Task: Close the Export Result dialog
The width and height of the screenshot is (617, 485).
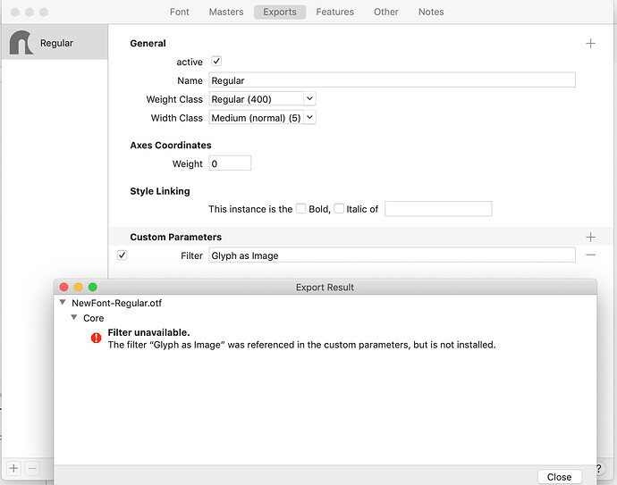Action: click(x=559, y=477)
